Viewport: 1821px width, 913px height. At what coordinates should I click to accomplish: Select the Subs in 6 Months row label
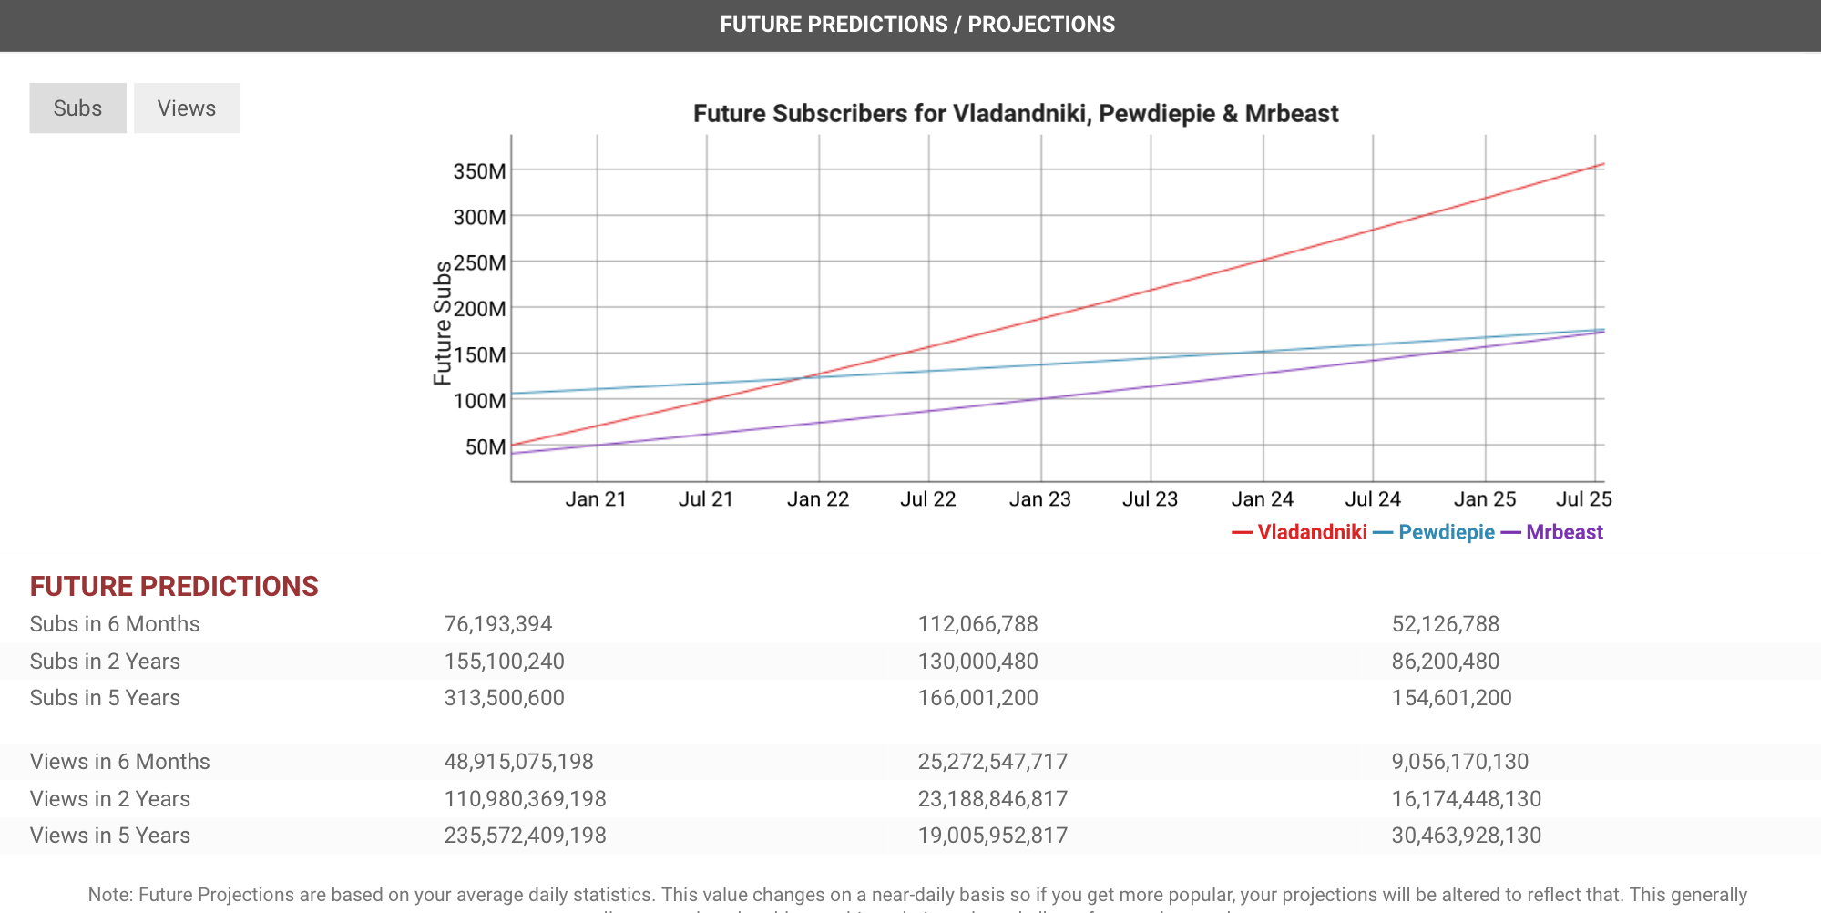115,624
